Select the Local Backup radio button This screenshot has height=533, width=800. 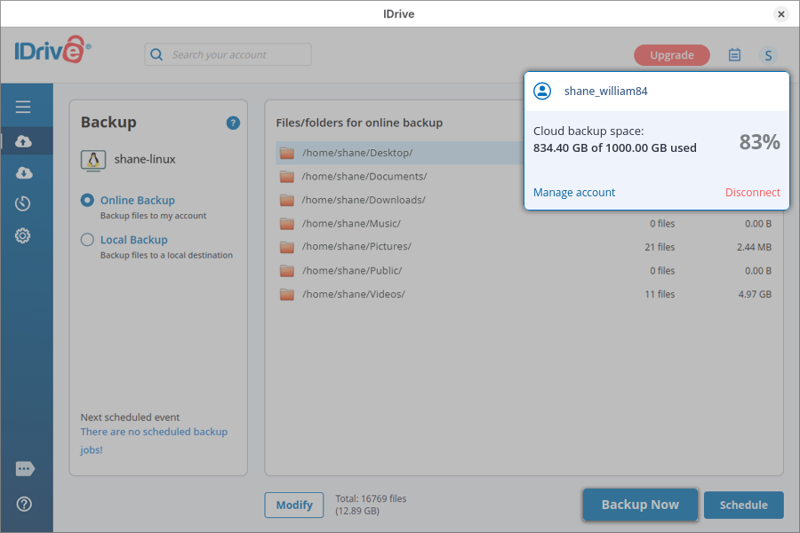tap(87, 239)
